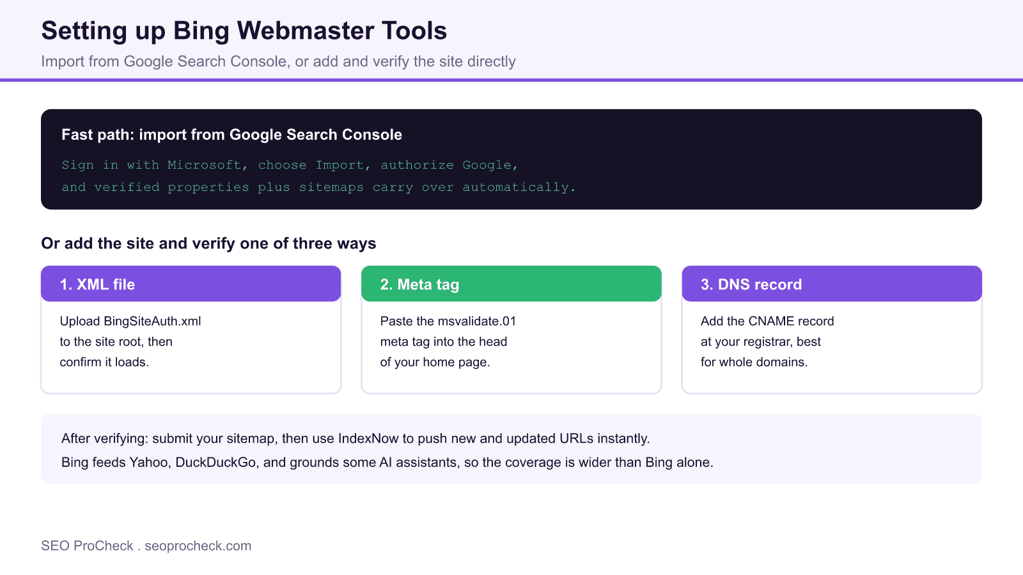Click the text 'Add the CNAME record'
This screenshot has width=1023, height=575.
pyautogui.click(x=767, y=321)
